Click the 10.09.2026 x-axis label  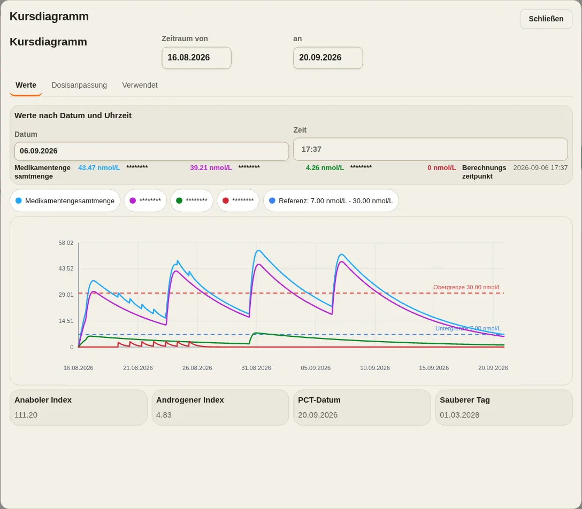coord(375,368)
